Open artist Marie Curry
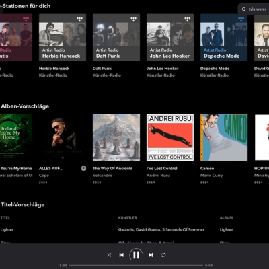 point(211,176)
